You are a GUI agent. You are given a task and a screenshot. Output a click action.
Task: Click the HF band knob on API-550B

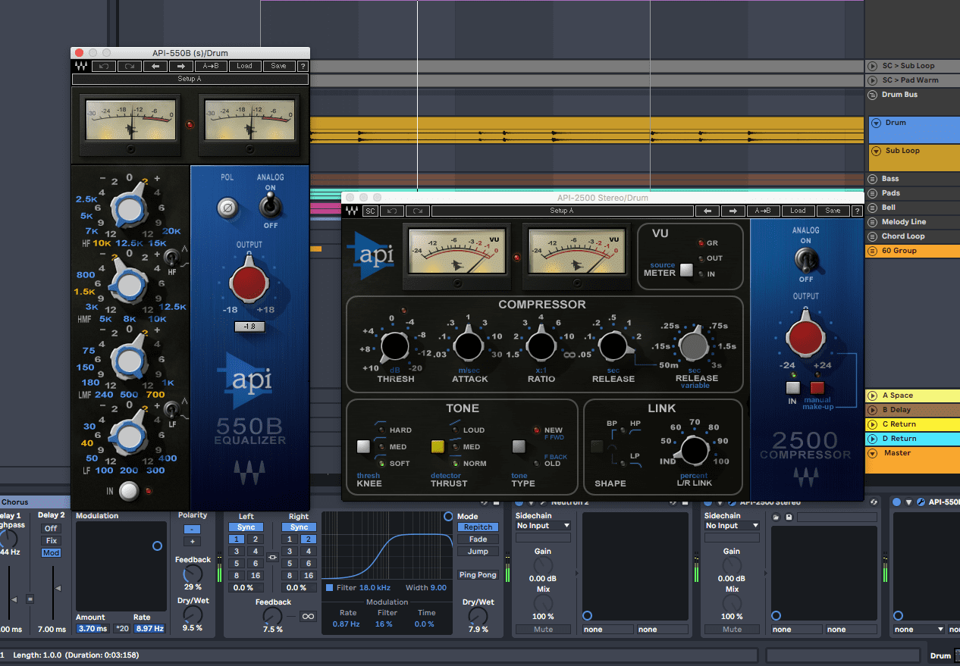(x=130, y=208)
